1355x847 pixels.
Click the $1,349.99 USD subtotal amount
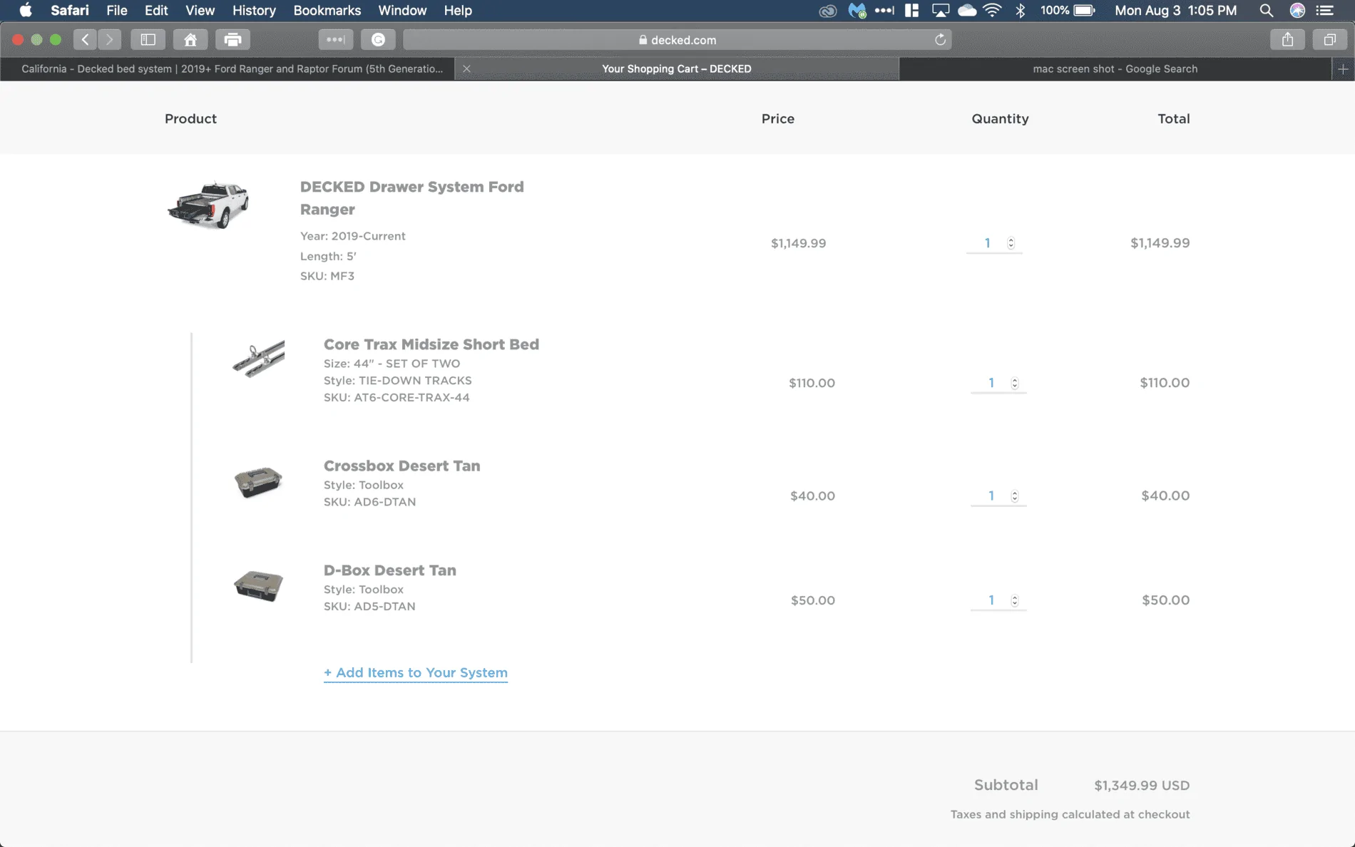(1142, 785)
